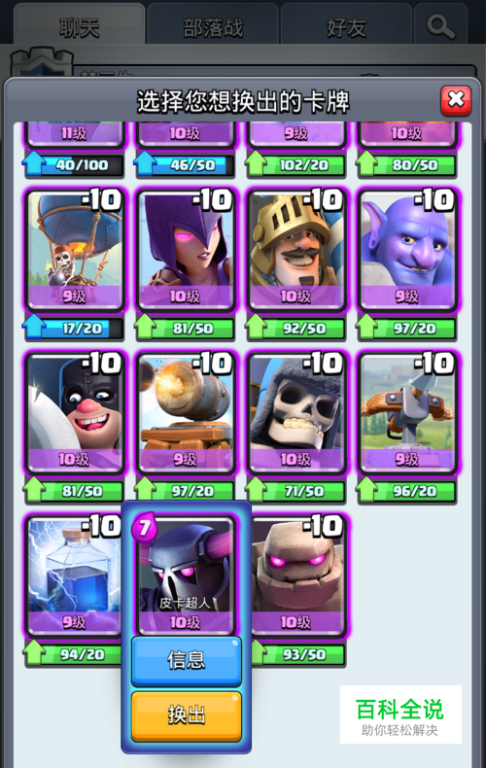
Task: Click the orange 换出 trade-out button
Action: pos(187,716)
